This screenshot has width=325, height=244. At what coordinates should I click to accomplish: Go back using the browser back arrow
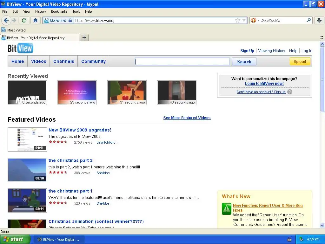click(x=6, y=20)
